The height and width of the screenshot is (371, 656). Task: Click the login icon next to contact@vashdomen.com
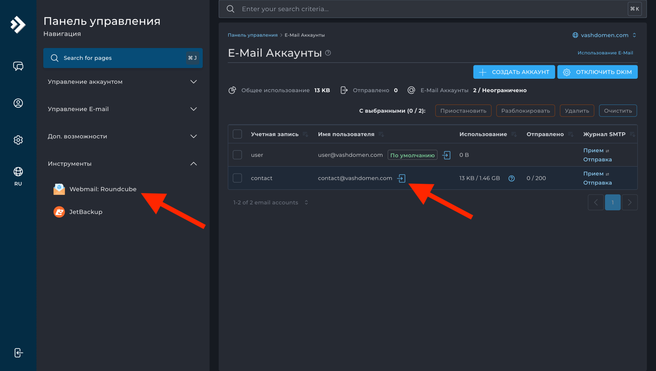point(401,178)
